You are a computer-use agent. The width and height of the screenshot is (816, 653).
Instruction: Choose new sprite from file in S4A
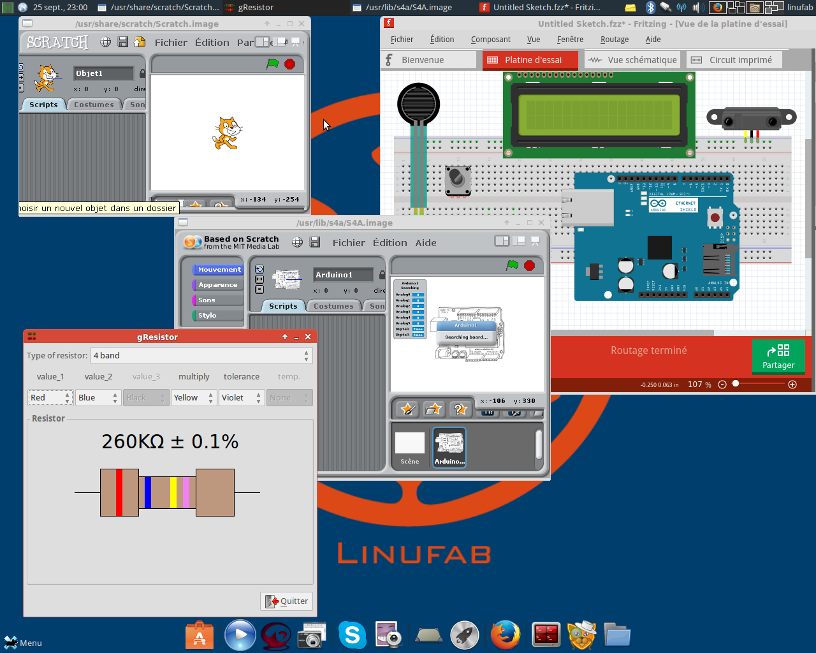pyautogui.click(x=434, y=409)
